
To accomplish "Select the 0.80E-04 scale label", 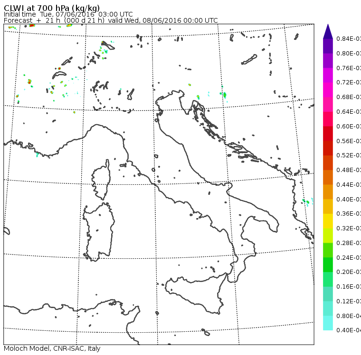I will click(x=349, y=316).
